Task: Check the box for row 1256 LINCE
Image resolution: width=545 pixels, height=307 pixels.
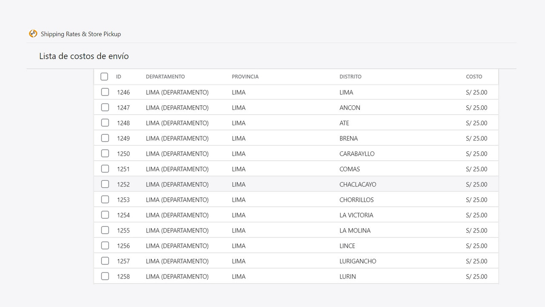Action: 105,246
